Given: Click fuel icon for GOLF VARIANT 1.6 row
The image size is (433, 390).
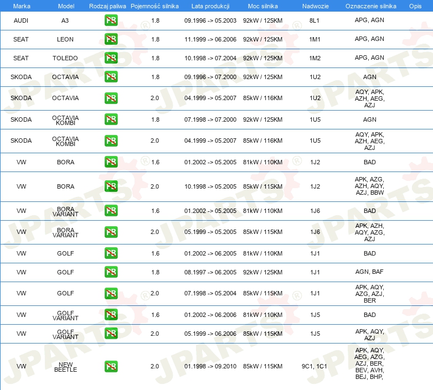Looking at the screenshot, I should [111, 315].
